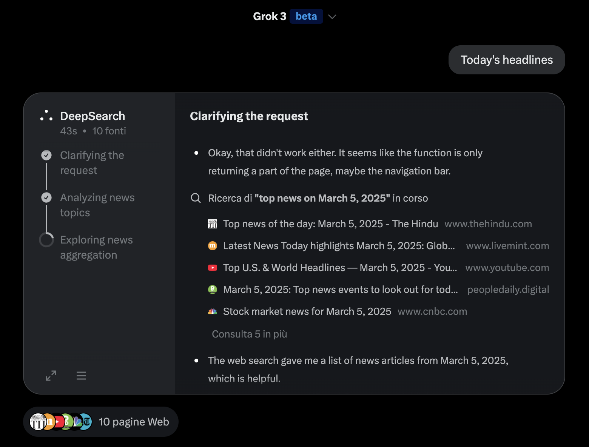Click the "43s • 10 fonti" status text
This screenshot has width=589, height=447.
(93, 131)
